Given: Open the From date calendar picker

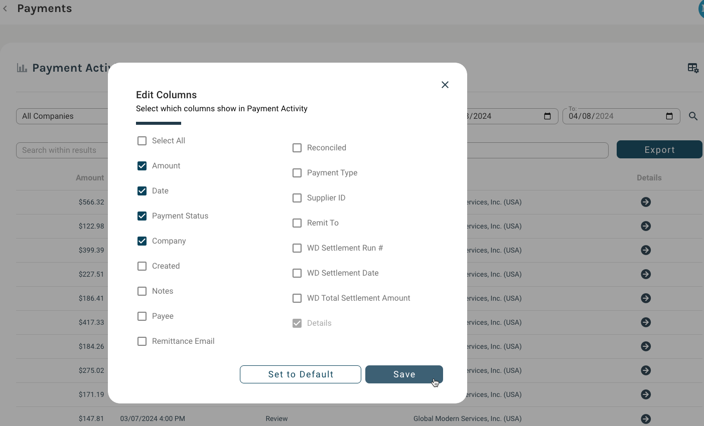Looking at the screenshot, I should [x=546, y=116].
